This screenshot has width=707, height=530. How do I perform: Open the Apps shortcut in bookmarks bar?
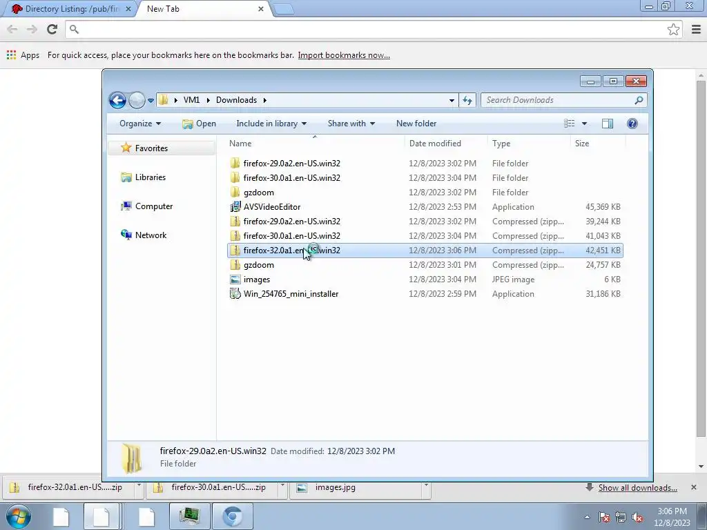point(23,55)
